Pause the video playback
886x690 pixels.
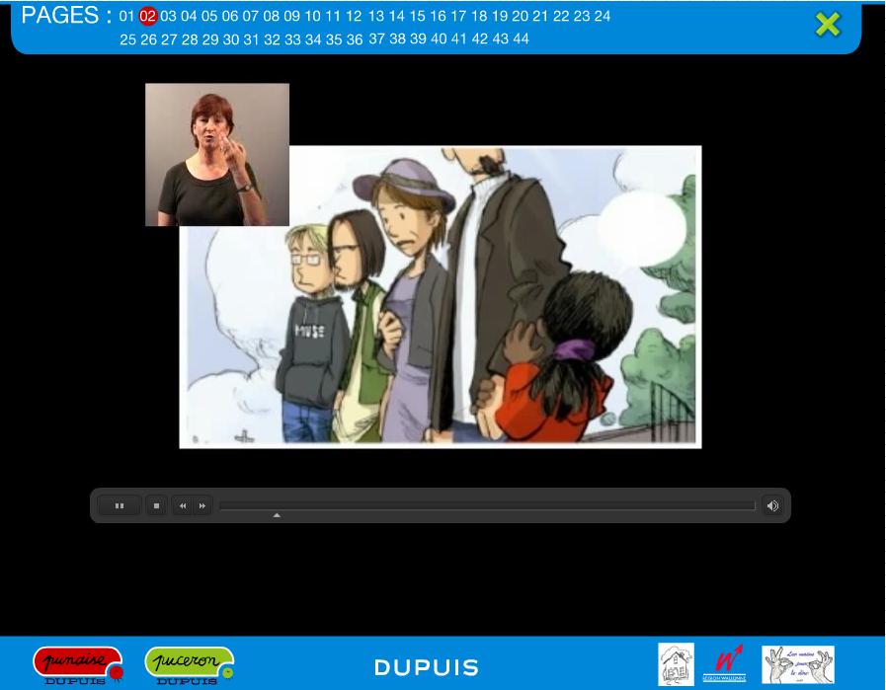[120, 506]
